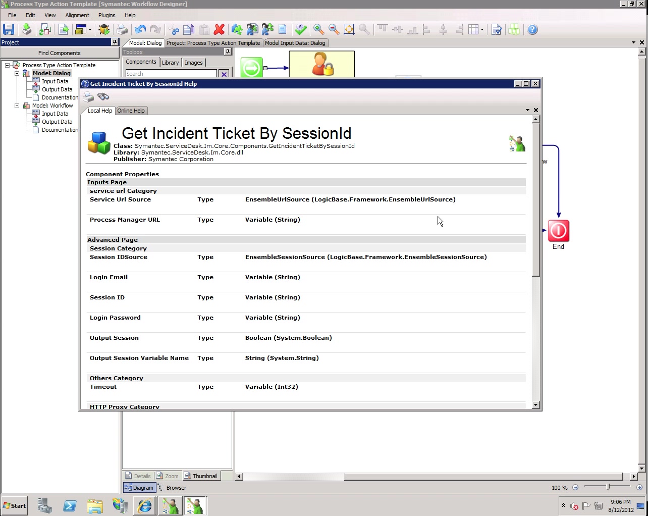The height and width of the screenshot is (516, 648).
Task: Click the Start button on the taskbar
Action: [15, 505]
